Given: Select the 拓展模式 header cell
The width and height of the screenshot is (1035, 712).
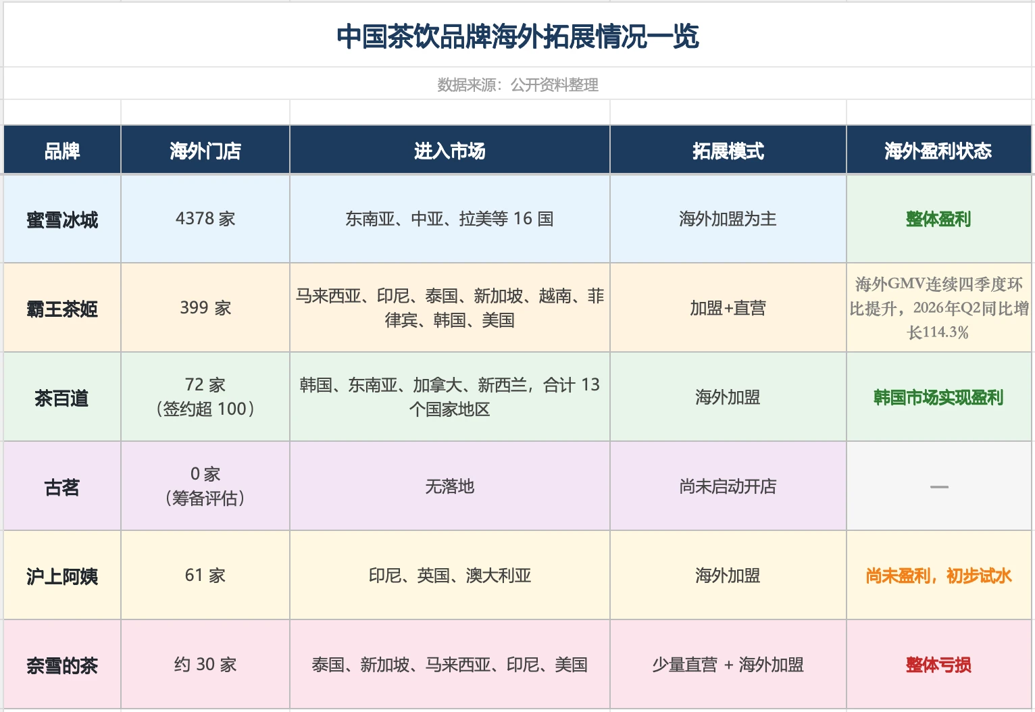Looking at the screenshot, I should [x=728, y=150].
